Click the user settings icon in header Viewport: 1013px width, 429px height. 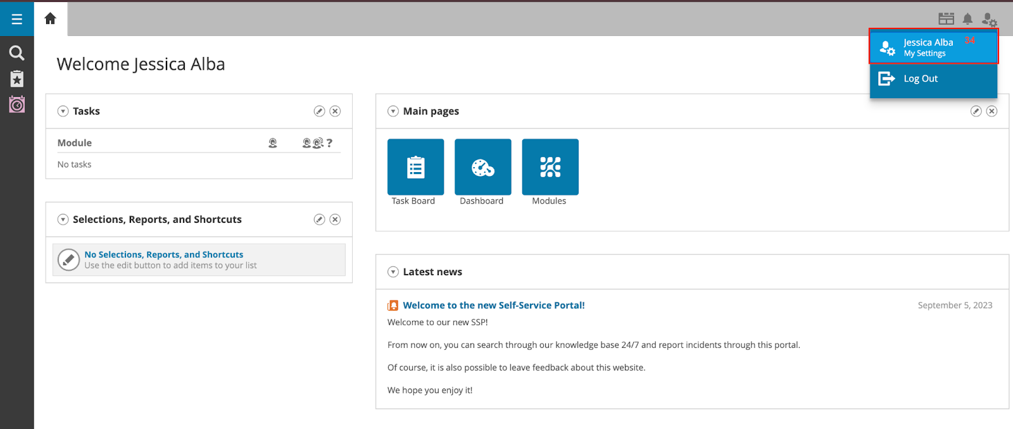tap(989, 20)
